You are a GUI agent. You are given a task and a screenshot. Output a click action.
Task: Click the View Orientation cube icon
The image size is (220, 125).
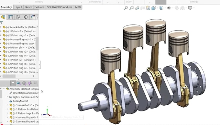tap(153, 8)
